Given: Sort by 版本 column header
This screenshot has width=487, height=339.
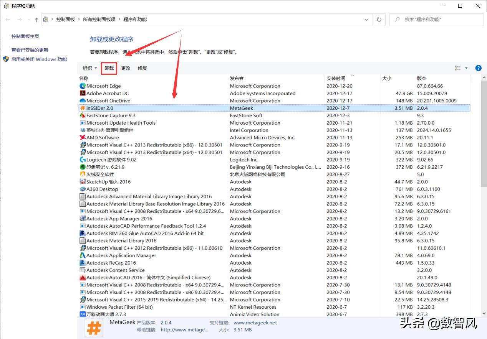Looking at the screenshot, I should pos(442,78).
